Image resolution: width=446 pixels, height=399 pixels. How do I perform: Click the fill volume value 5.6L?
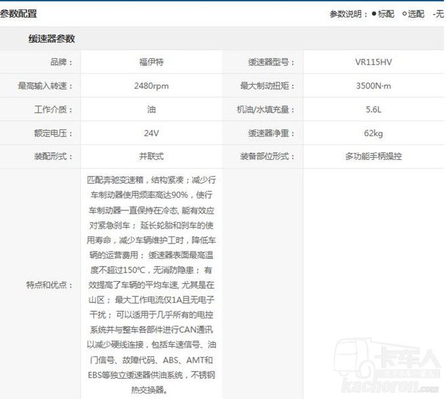(373, 109)
